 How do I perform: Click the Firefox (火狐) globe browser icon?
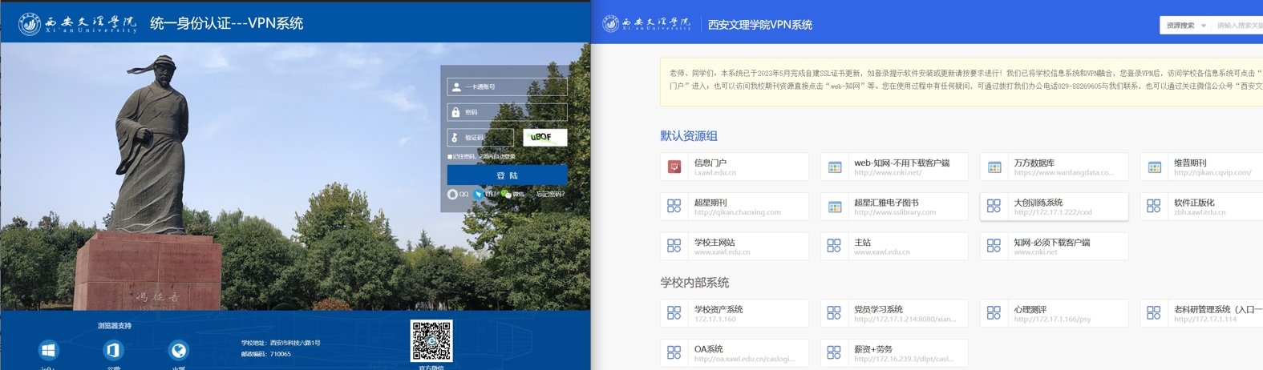178,351
